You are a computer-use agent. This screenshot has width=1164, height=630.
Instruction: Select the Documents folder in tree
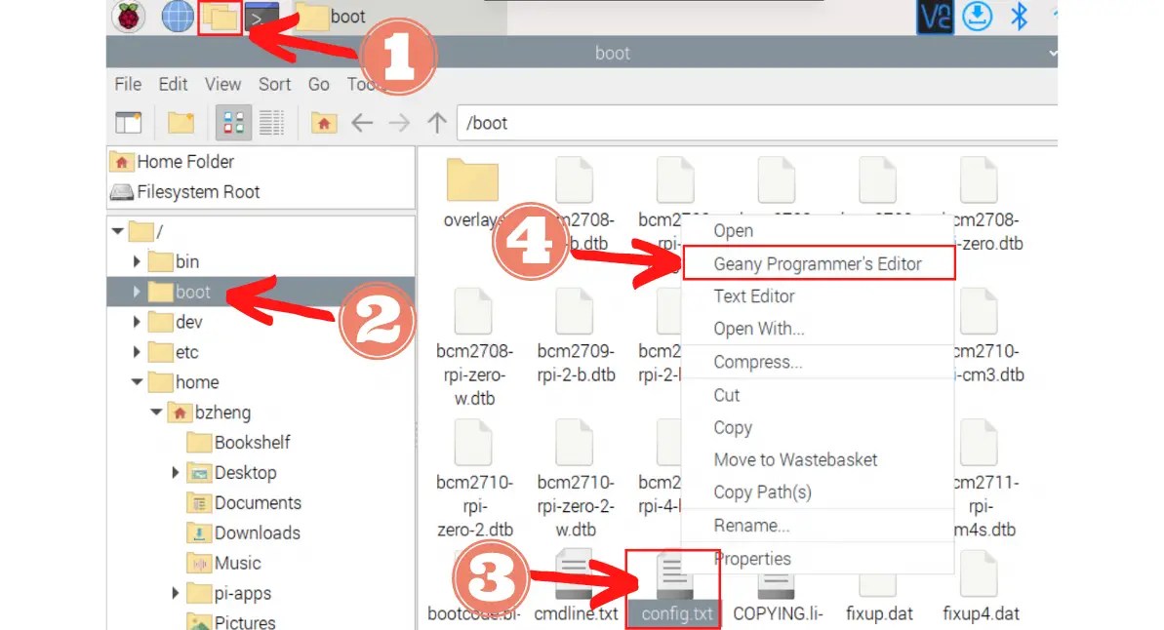point(244,502)
